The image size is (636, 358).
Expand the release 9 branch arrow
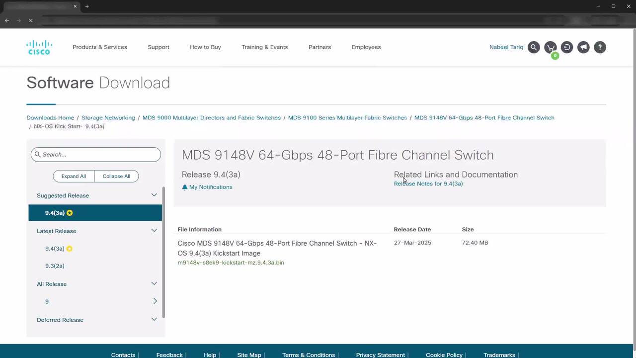click(x=155, y=301)
